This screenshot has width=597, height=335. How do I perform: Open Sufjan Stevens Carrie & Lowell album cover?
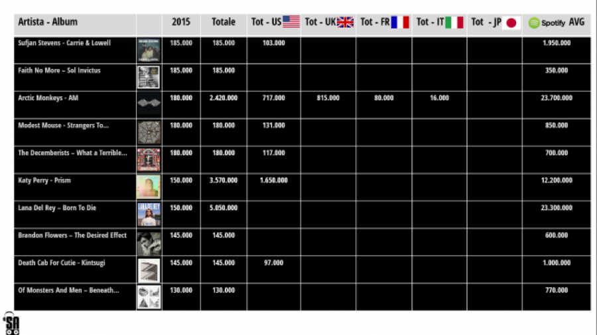point(149,50)
